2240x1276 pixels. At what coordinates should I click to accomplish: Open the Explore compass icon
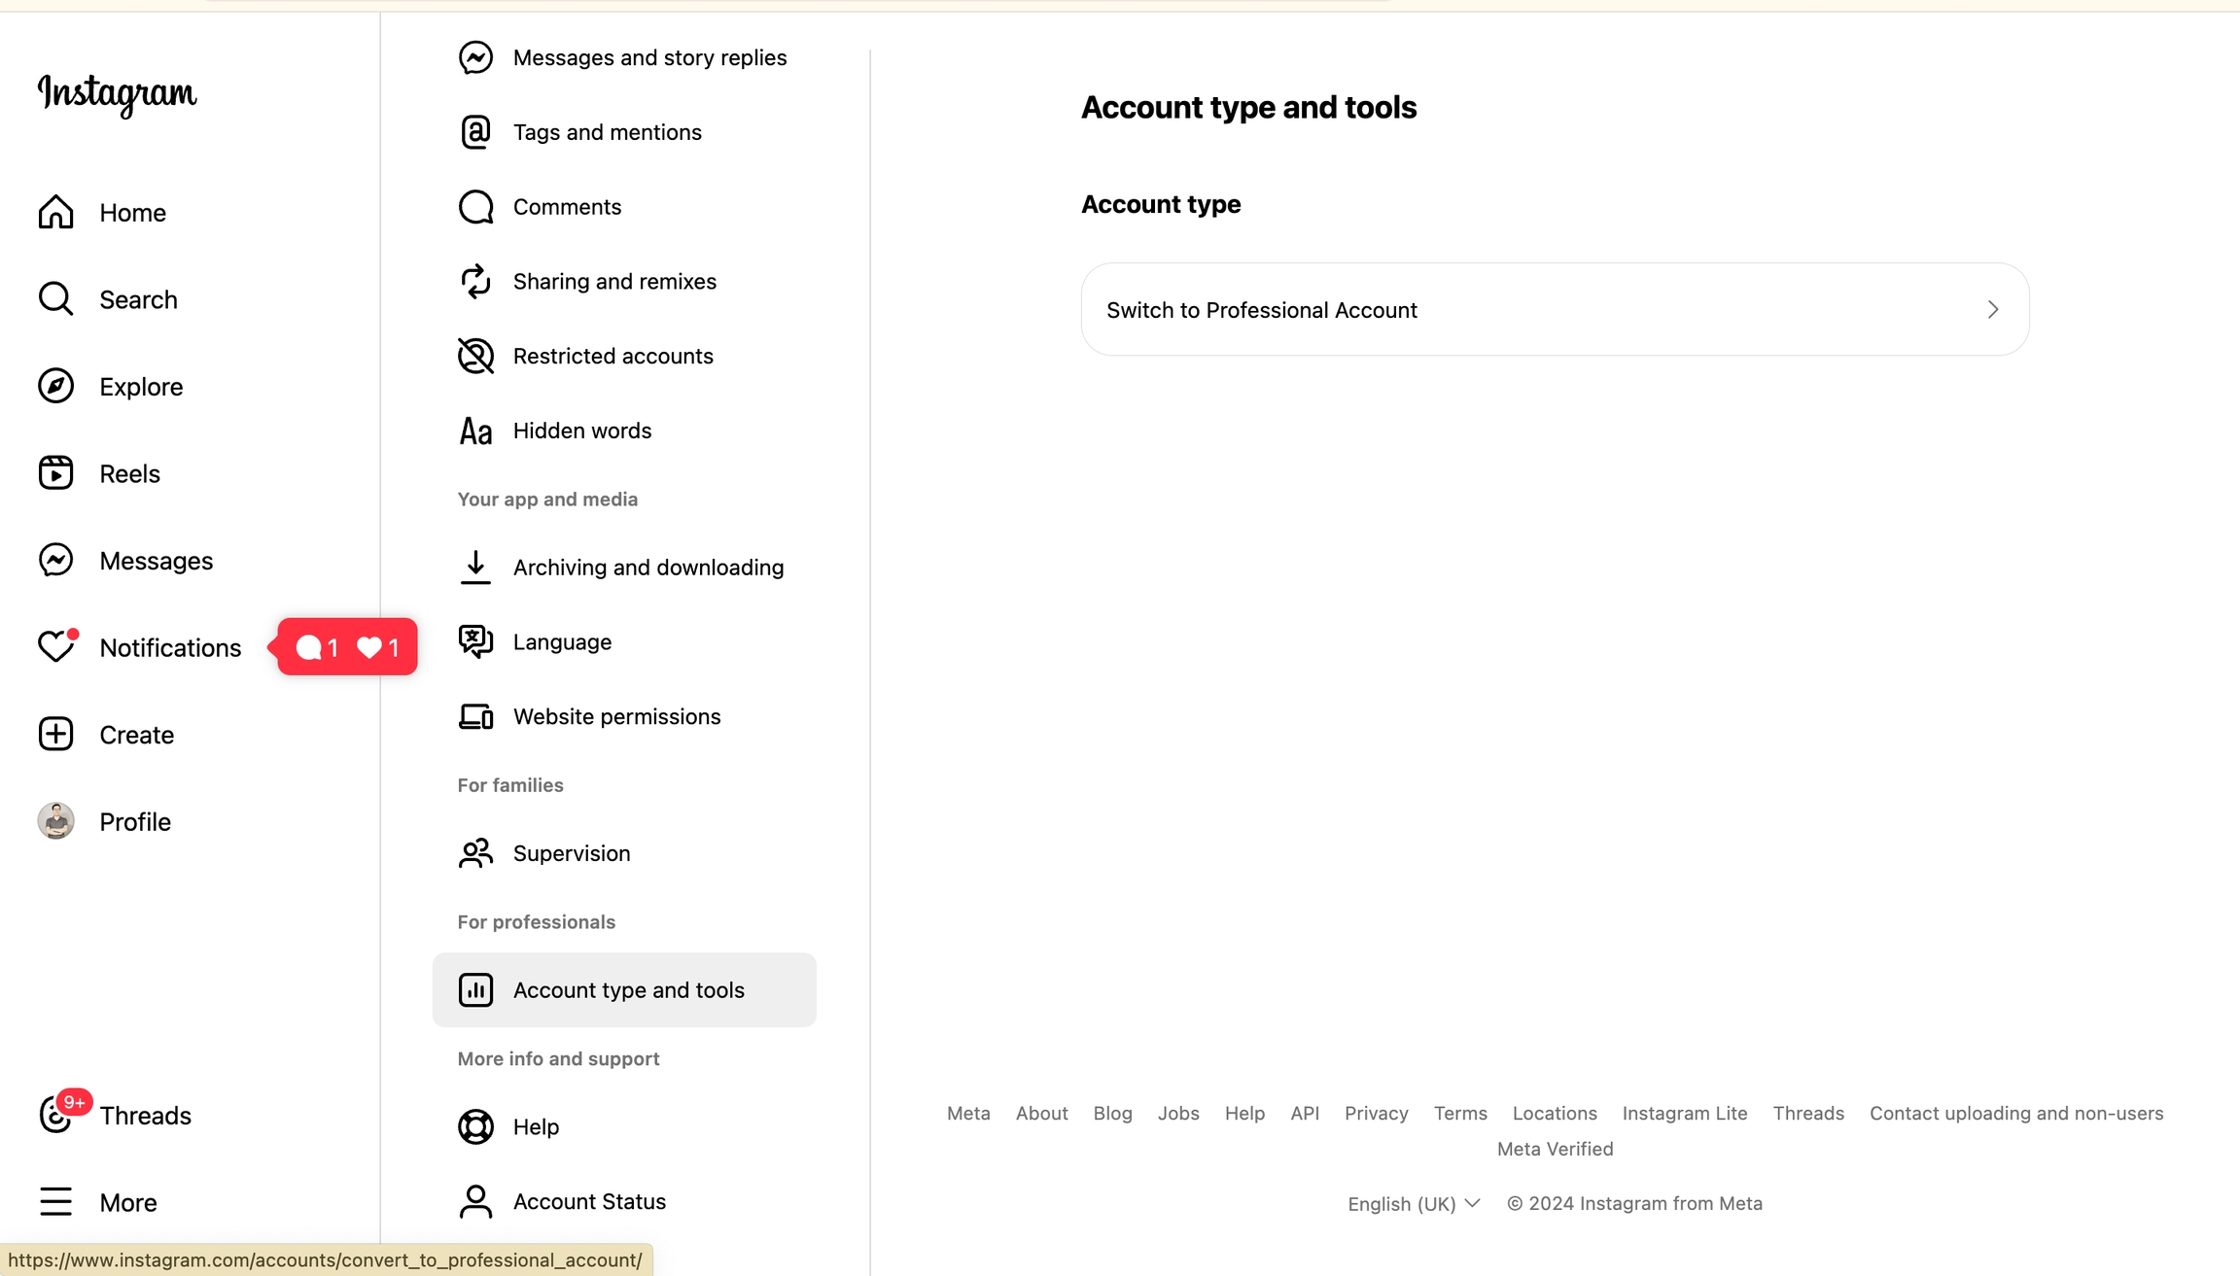click(55, 386)
